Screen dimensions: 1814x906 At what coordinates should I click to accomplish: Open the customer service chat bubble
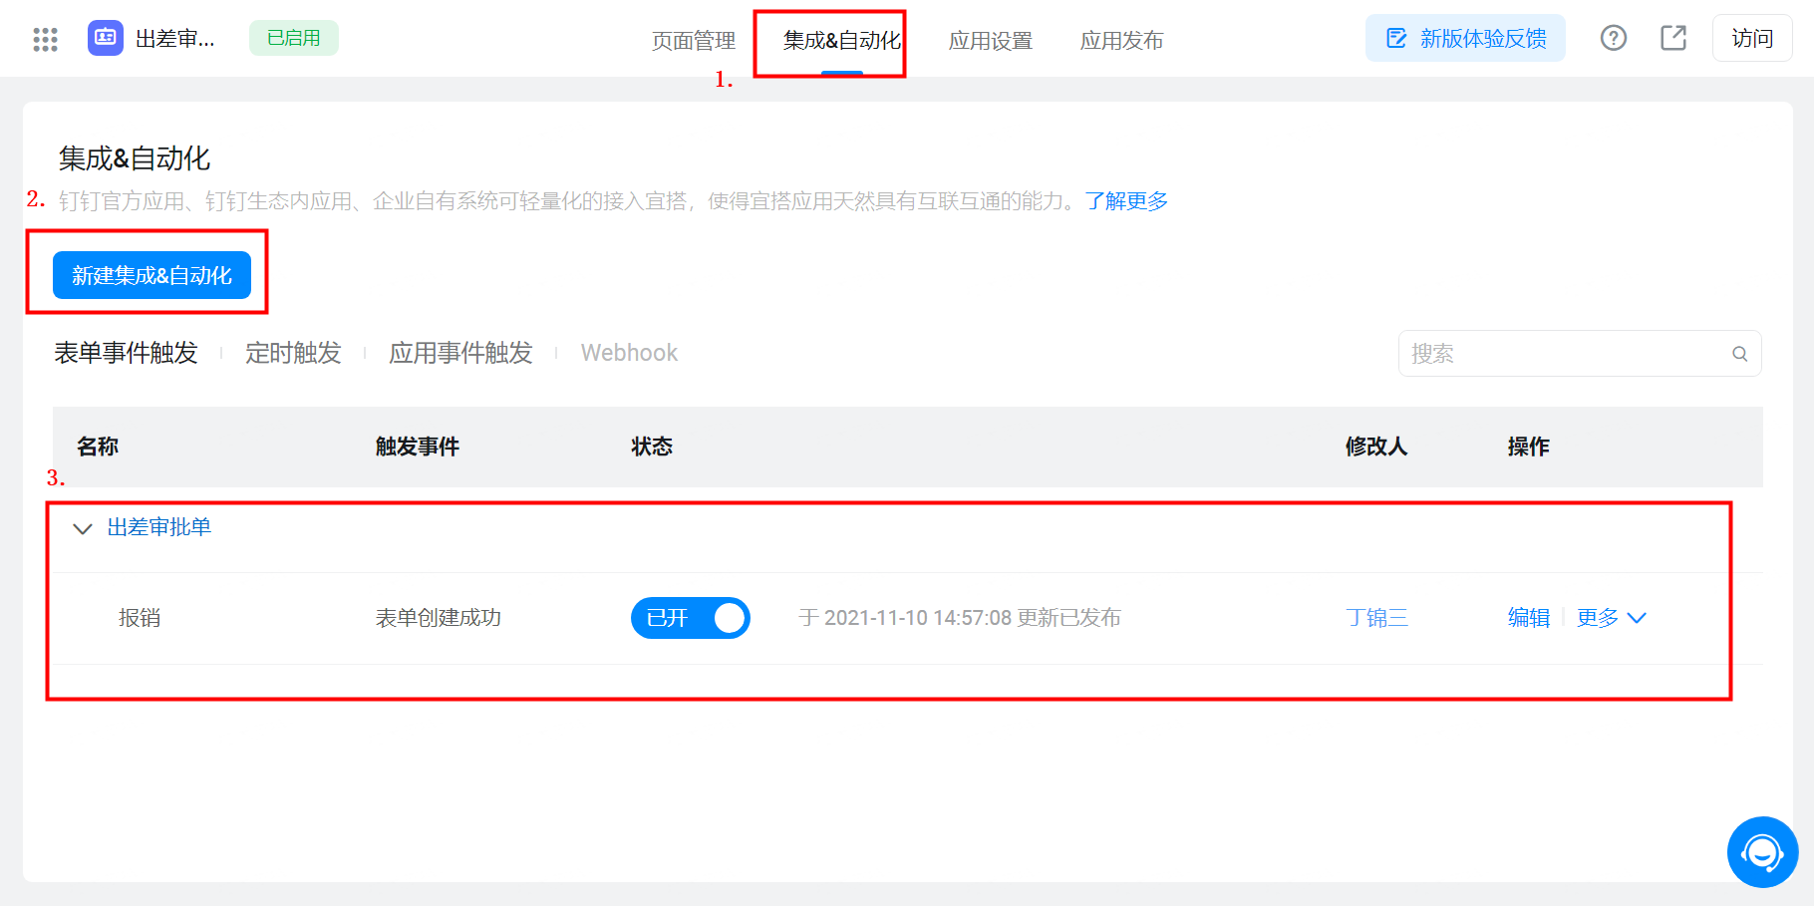pos(1761,852)
